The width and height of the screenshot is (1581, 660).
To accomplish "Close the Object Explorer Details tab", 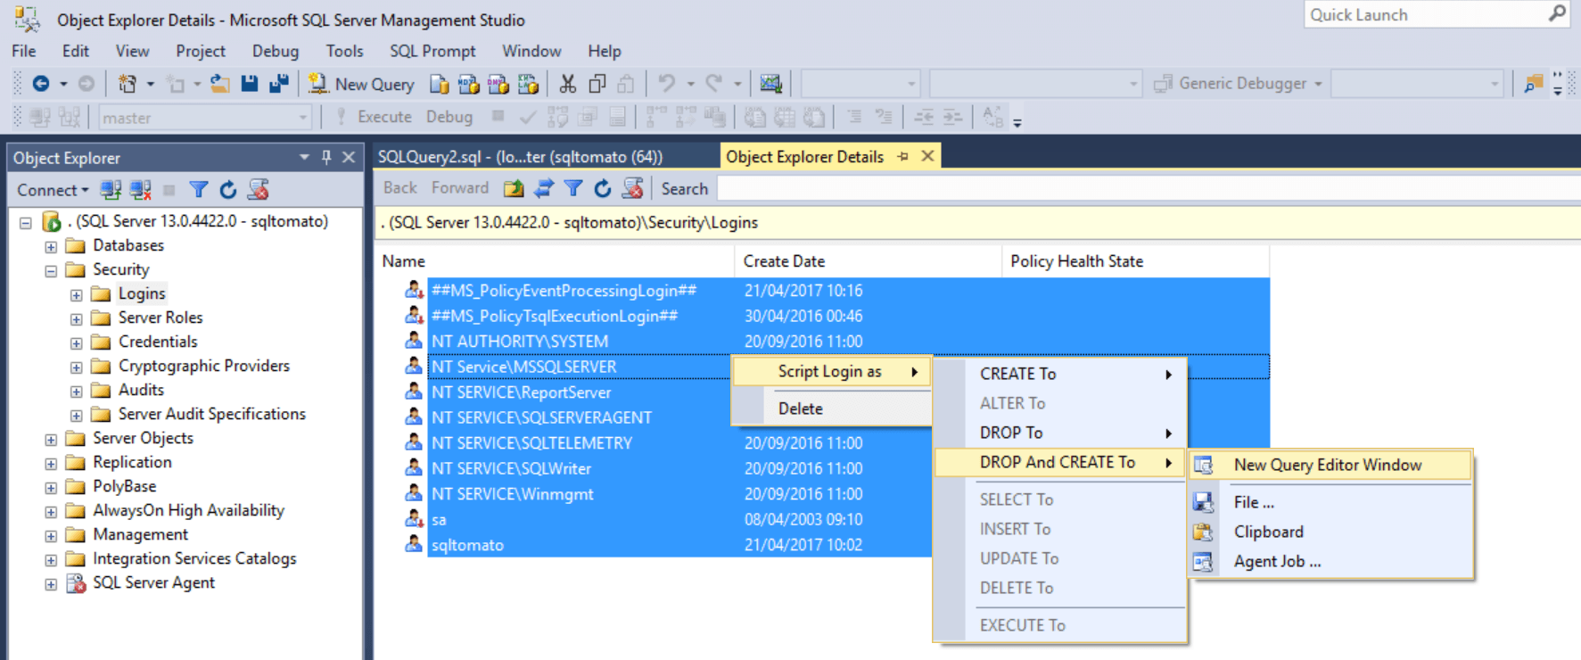I will coord(927,156).
